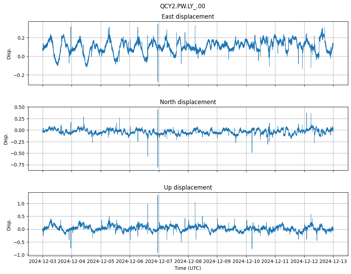This screenshot has height=274, width=351.
Task: Click the 2024-12-11 date tick label
Action: pos(275,262)
